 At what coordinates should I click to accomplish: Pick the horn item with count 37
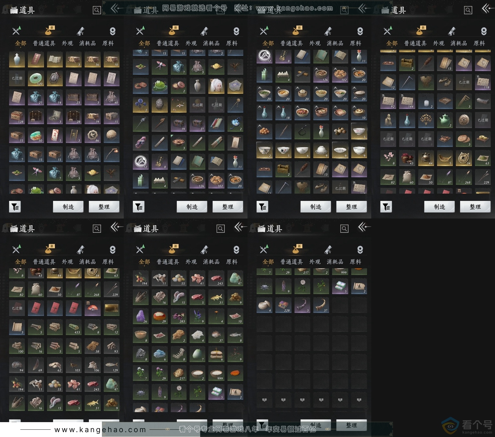coord(321,305)
